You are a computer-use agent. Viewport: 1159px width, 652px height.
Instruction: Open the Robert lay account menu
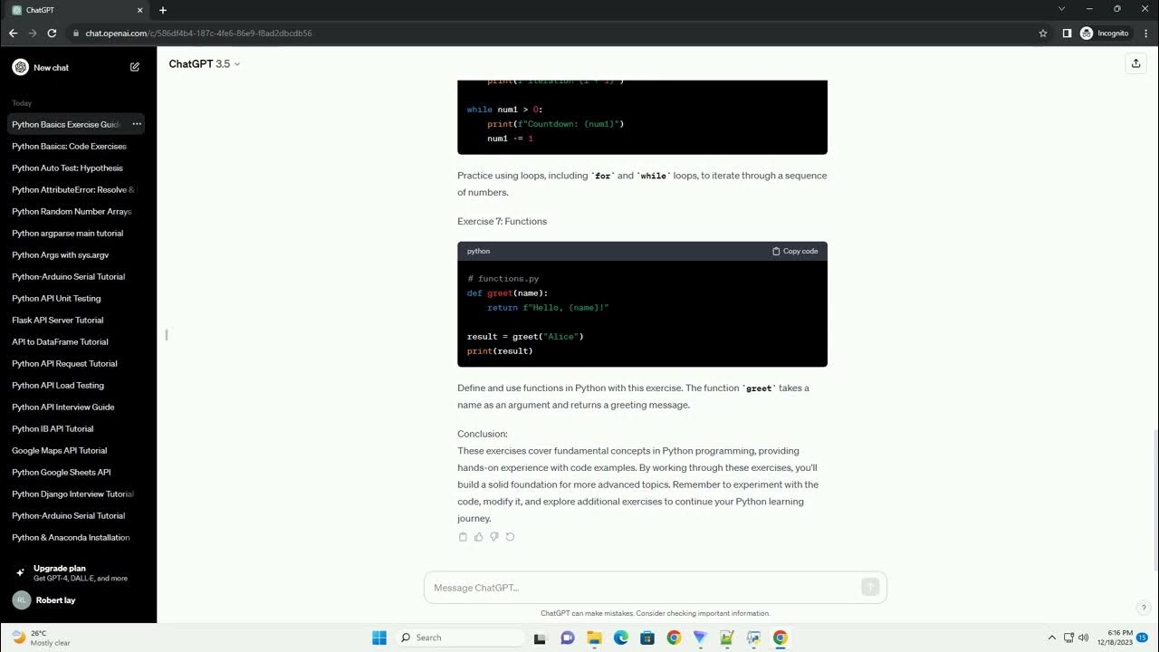coord(78,599)
